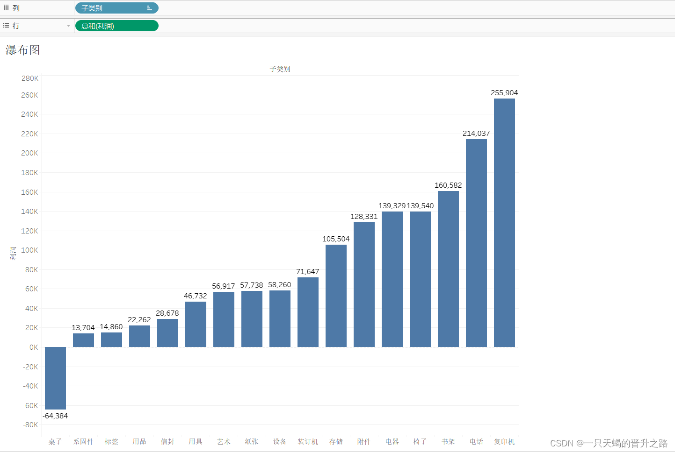Click sort icon on 子类别 pill
This screenshot has width=675, height=452.
pos(149,8)
